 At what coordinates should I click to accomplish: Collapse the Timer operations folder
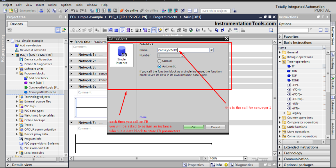click(280, 62)
